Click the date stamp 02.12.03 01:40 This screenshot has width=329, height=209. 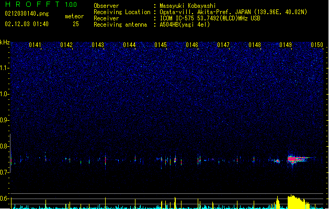tap(27, 24)
